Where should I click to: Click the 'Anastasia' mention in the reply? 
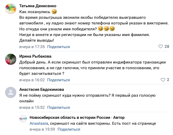coord(39,123)
